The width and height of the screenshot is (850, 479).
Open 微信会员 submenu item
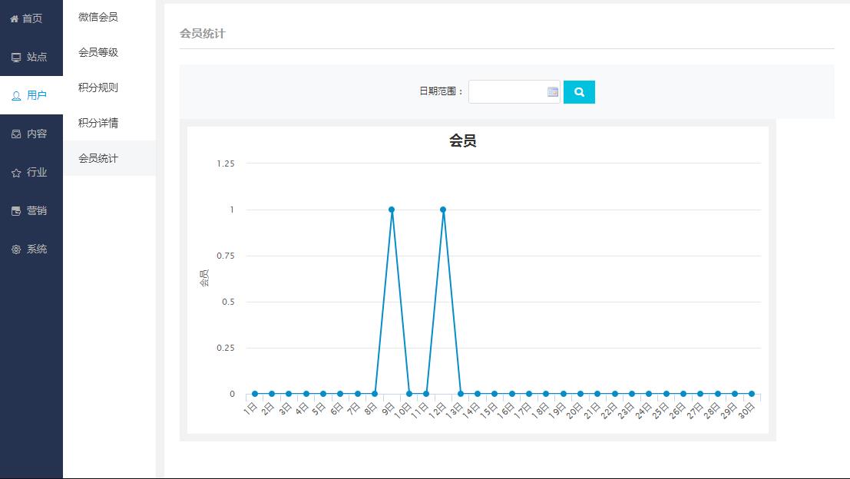point(98,18)
